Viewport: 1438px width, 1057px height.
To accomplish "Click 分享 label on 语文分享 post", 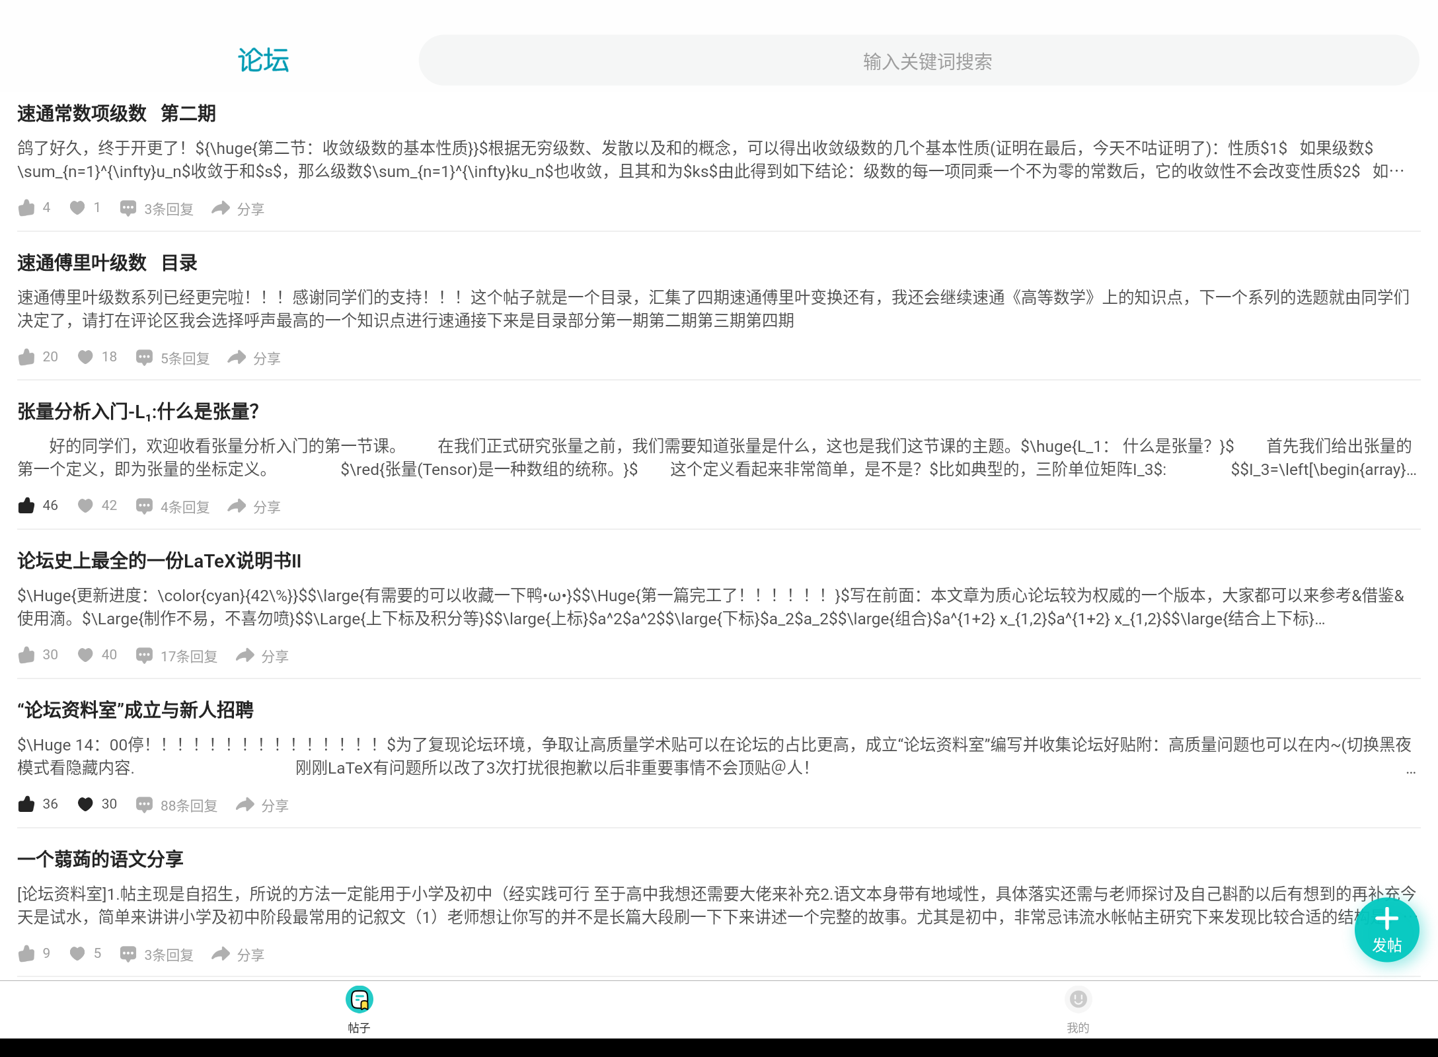I will pyautogui.click(x=250, y=955).
